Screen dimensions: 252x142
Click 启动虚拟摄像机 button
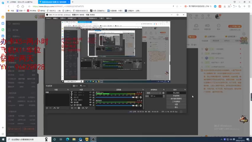tap(176, 99)
